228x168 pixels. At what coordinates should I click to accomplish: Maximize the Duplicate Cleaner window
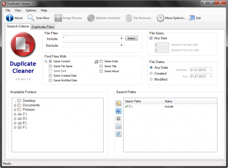211,2
